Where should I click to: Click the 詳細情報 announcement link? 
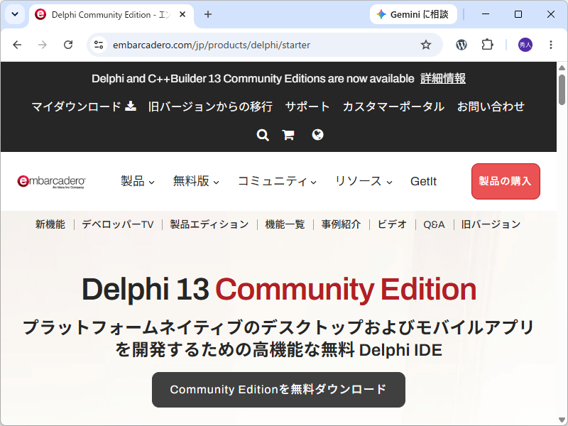pyautogui.click(x=443, y=78)
